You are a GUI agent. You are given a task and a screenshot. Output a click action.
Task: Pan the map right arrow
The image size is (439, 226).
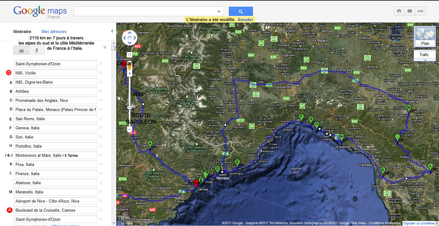tap(135, 38)
